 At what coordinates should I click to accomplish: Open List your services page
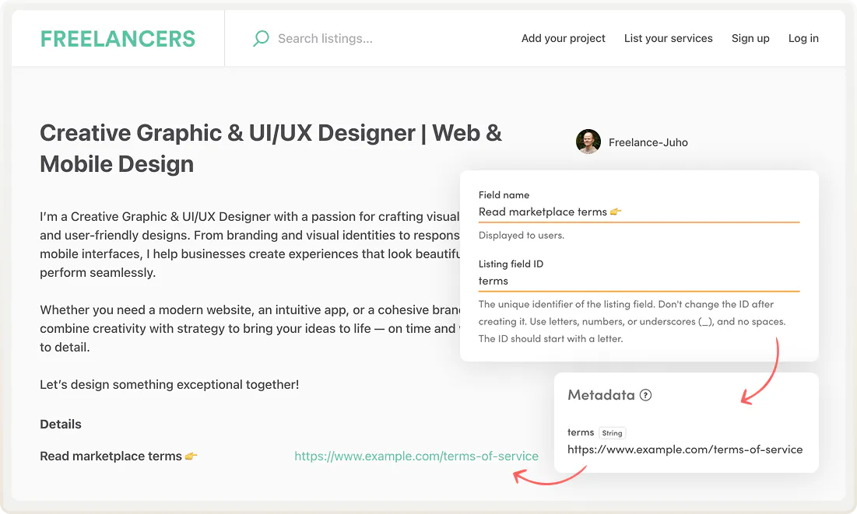668,38
